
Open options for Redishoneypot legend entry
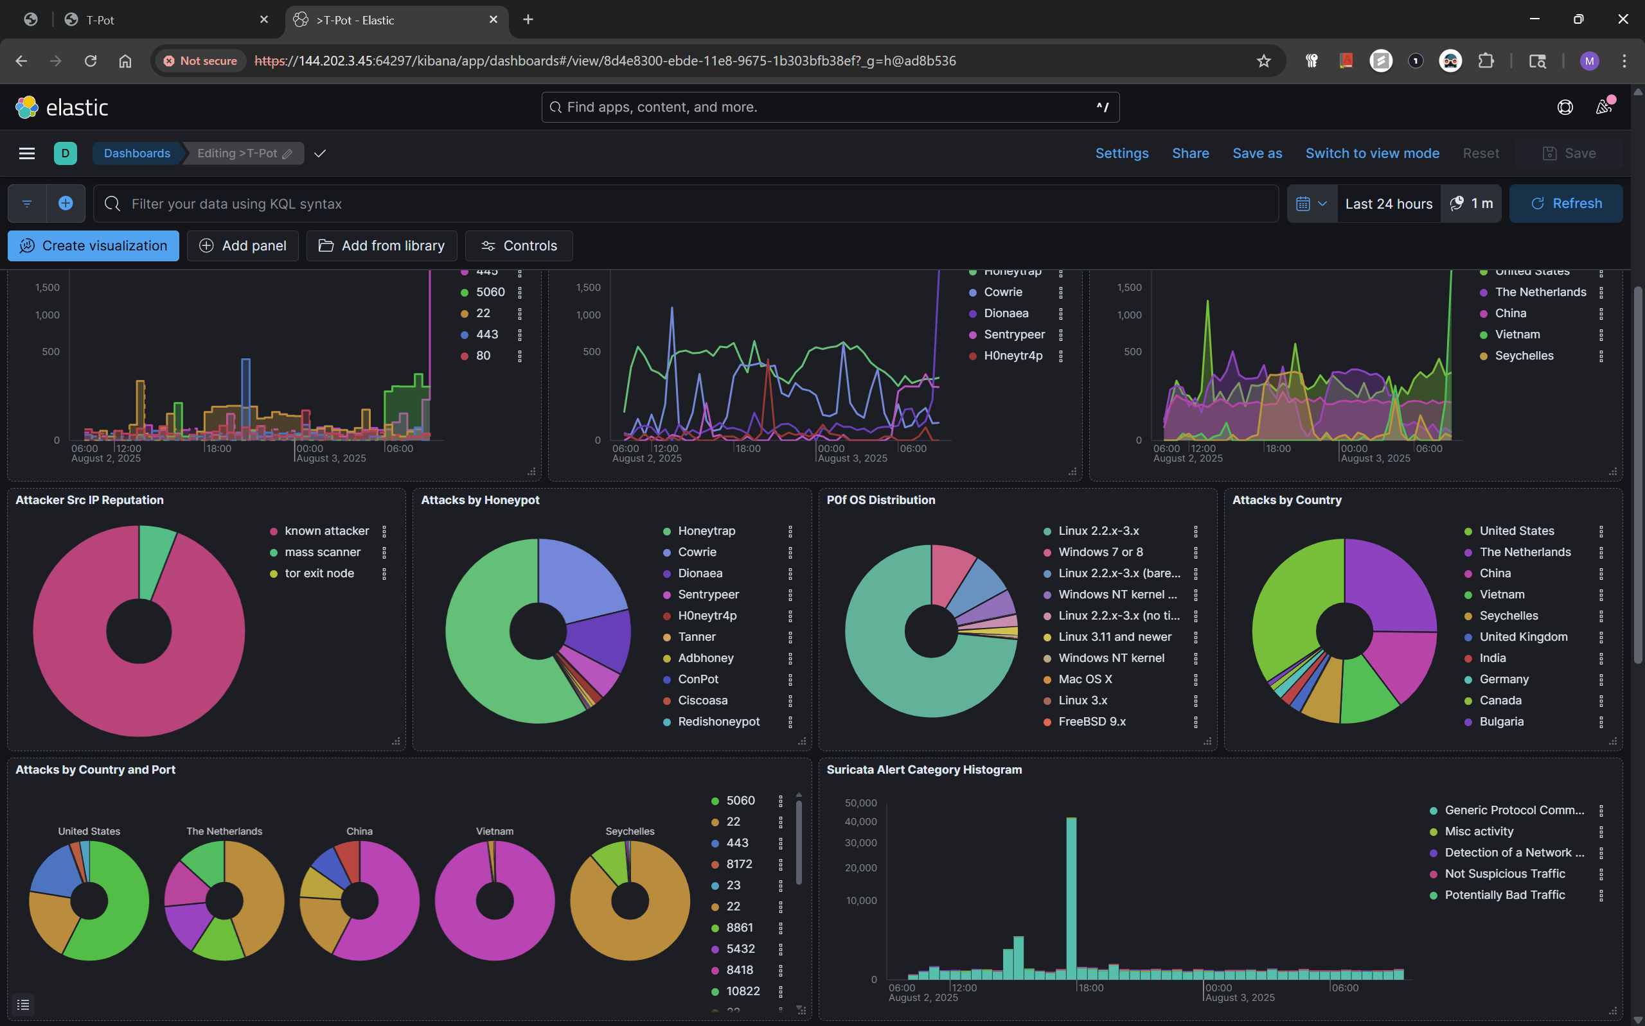[x=790, y=722]
